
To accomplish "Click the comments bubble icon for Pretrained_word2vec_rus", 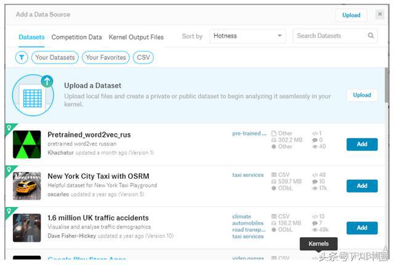I will click(315, 140).
